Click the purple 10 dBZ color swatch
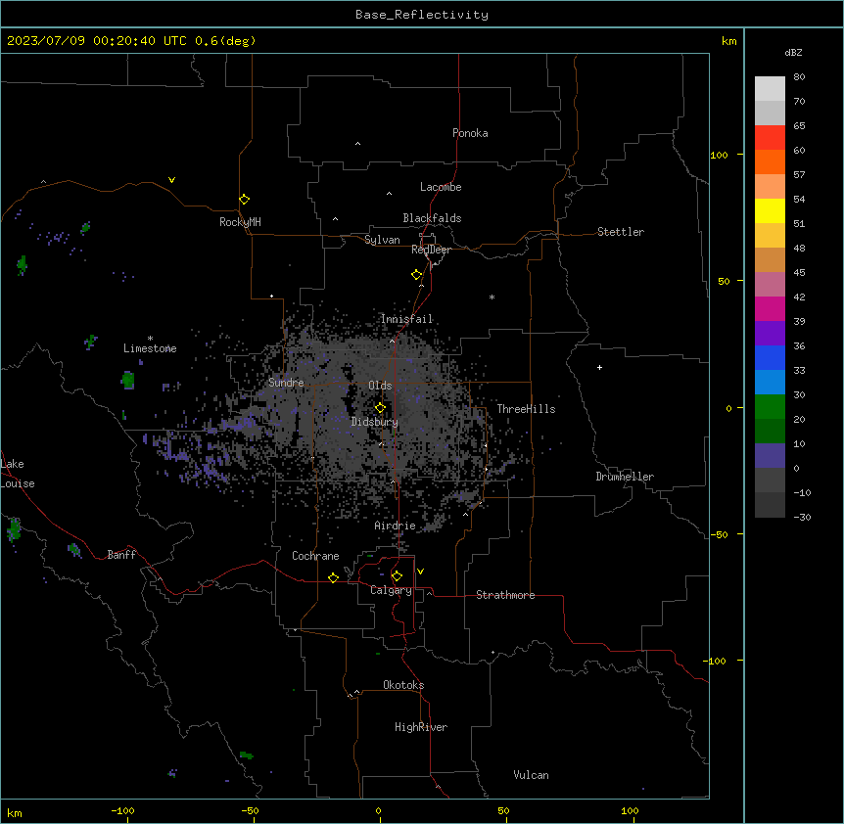The image size is (844, 824). click(x=770, y=456)
